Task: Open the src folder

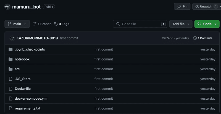Action: click(17, 69)
